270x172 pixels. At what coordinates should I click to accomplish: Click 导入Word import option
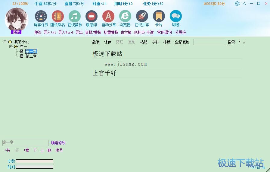click(x=66, y=32)
